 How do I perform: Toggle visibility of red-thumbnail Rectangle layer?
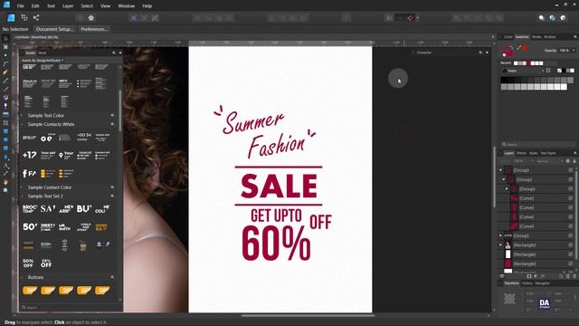pyautogui.click(x=570, y=264)
